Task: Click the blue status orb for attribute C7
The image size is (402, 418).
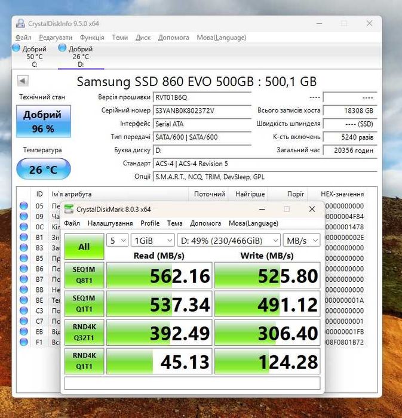Action: point(24,321)
